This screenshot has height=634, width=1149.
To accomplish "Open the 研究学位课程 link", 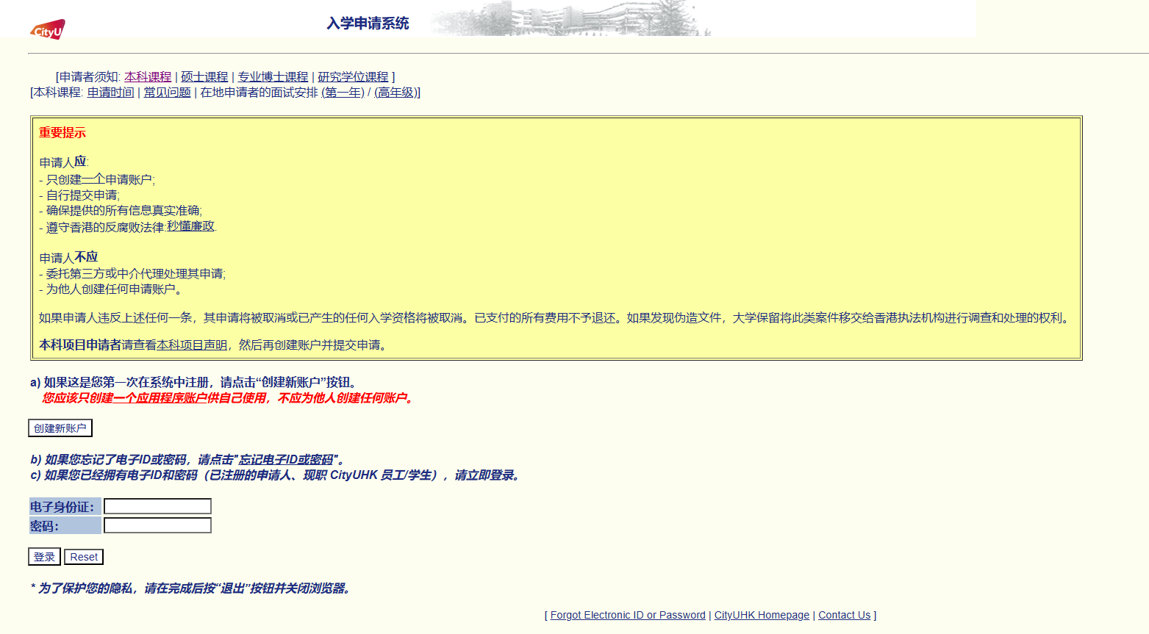I will coord(353,77).
